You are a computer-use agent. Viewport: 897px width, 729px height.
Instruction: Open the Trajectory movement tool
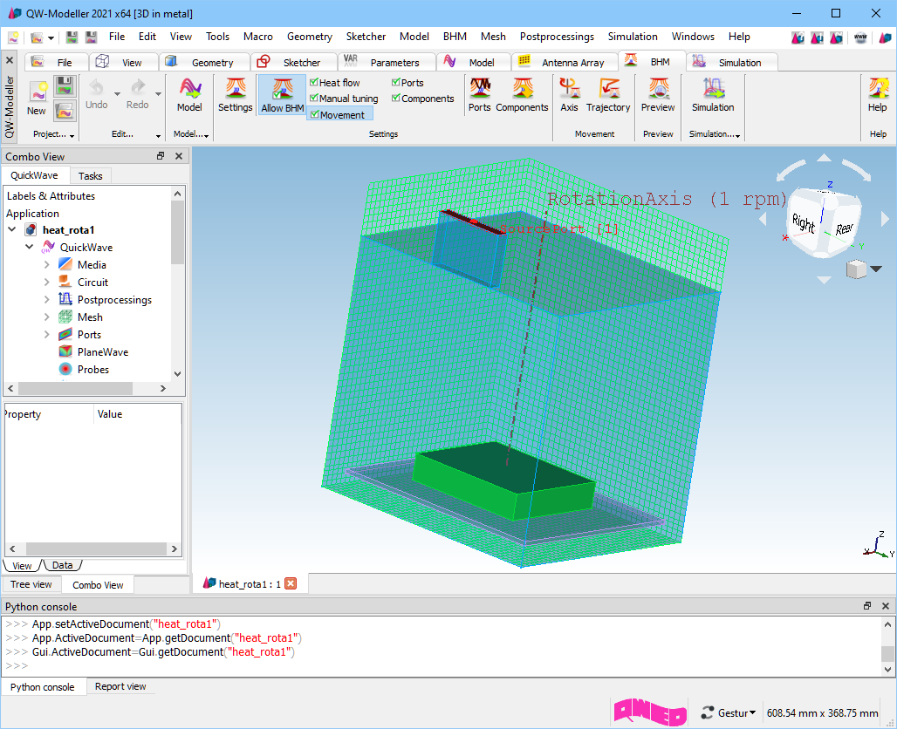(608, 95)
